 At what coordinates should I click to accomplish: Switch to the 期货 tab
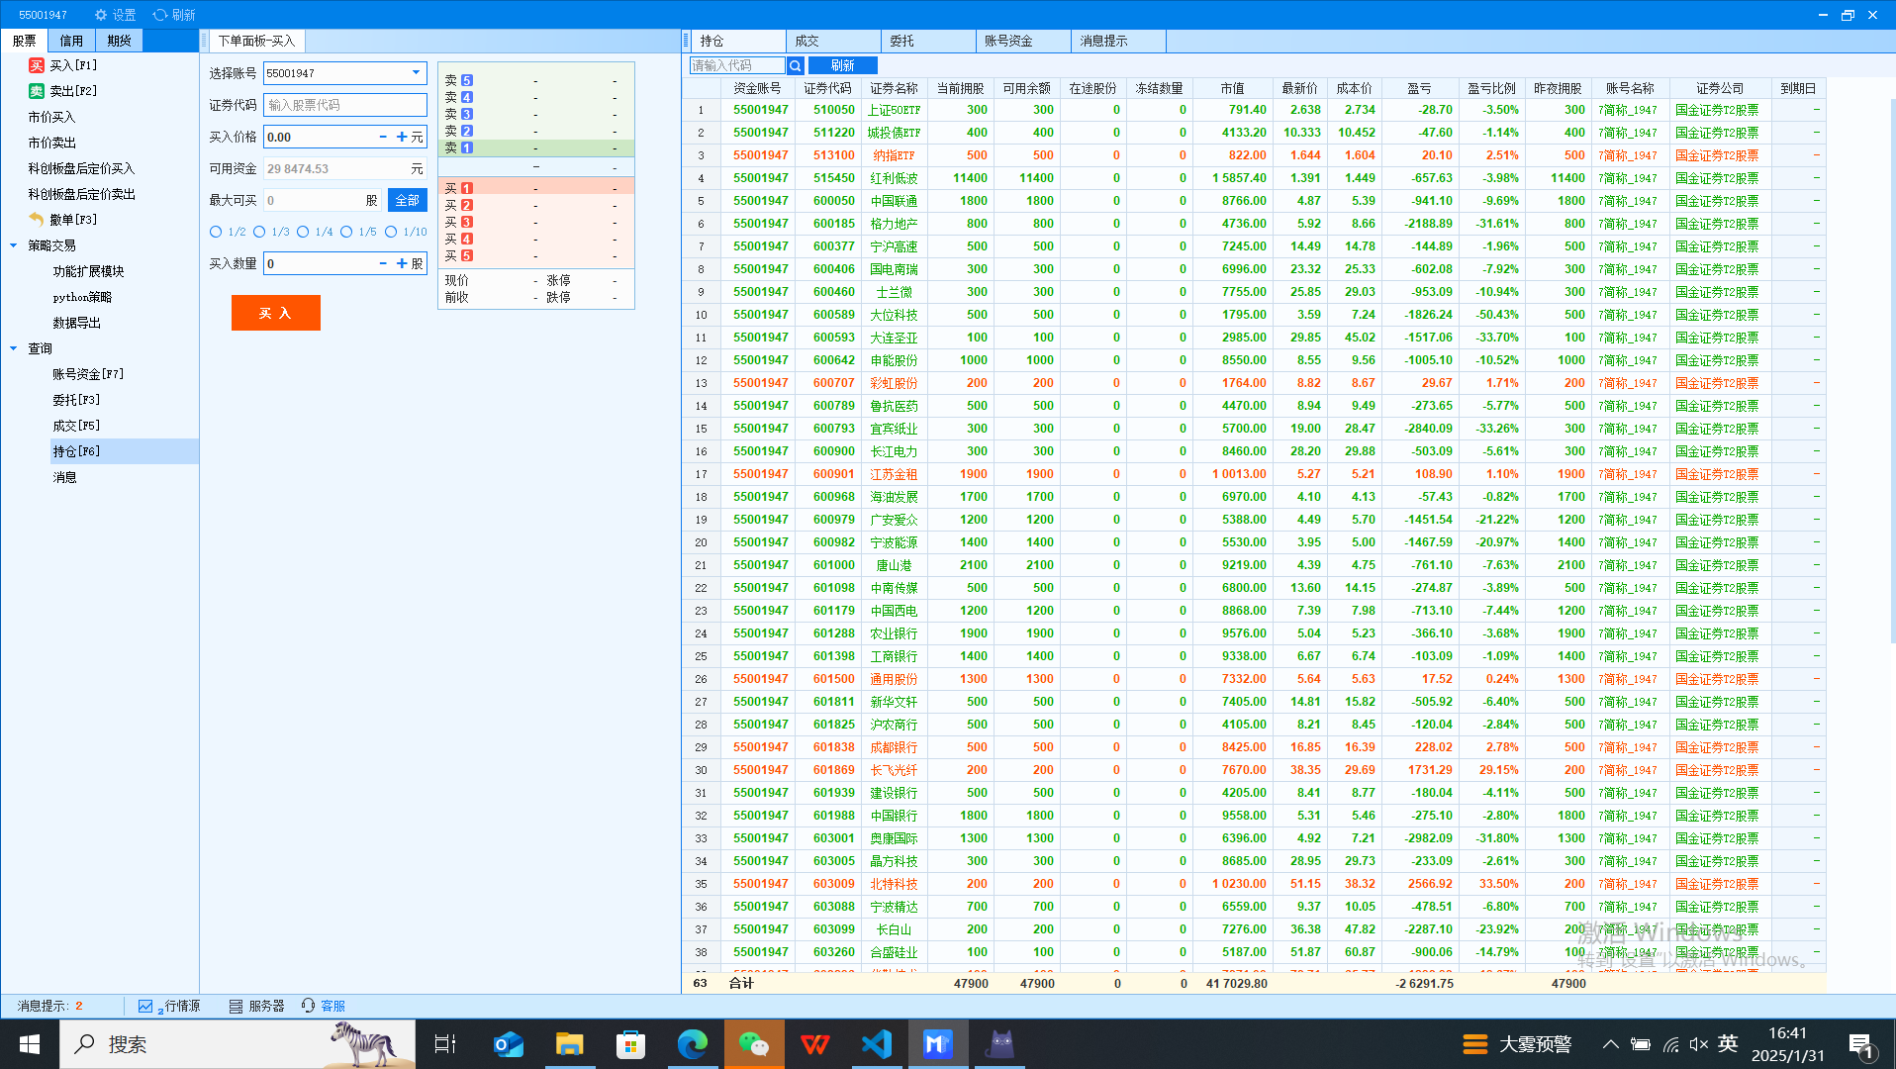point(119,41)
